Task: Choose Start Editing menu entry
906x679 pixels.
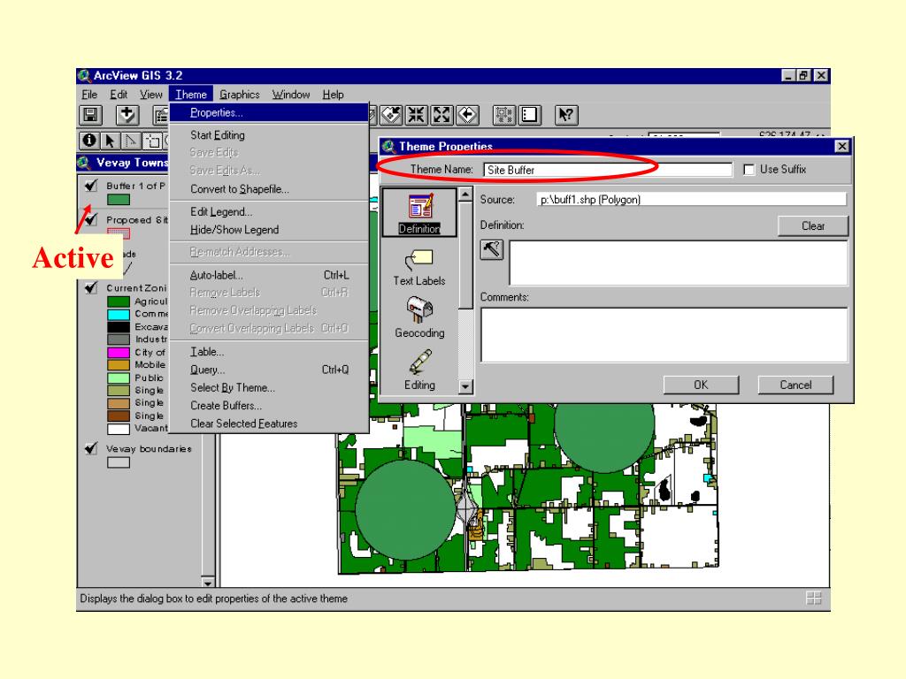Action: click(x=269, y=135)
